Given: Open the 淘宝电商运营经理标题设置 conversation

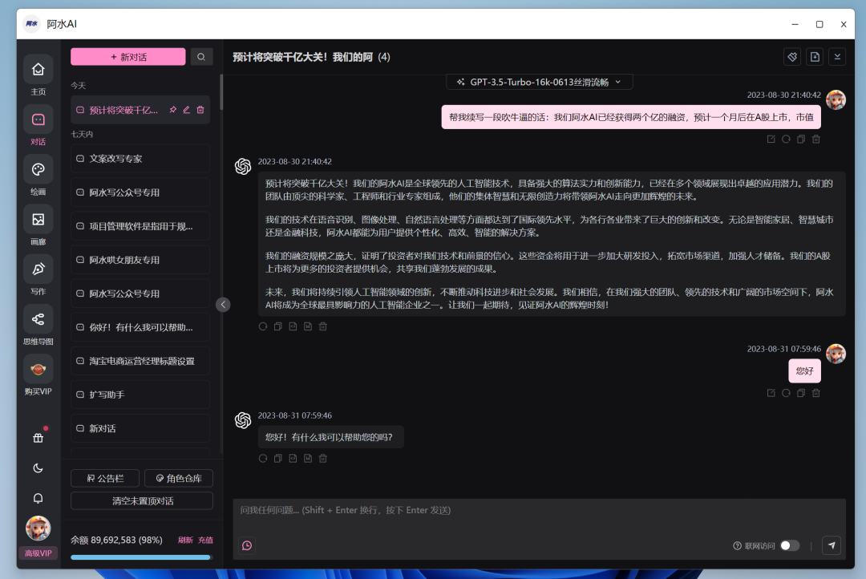Looking at the screenshot, I should click(x=140, y=361).
